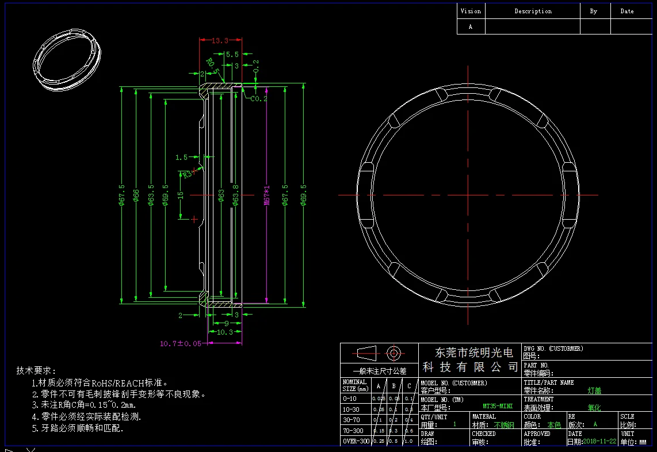The image size is (657, 452).
Task: Click the center crosshair of the front-view ring
Action: point(468,195)
